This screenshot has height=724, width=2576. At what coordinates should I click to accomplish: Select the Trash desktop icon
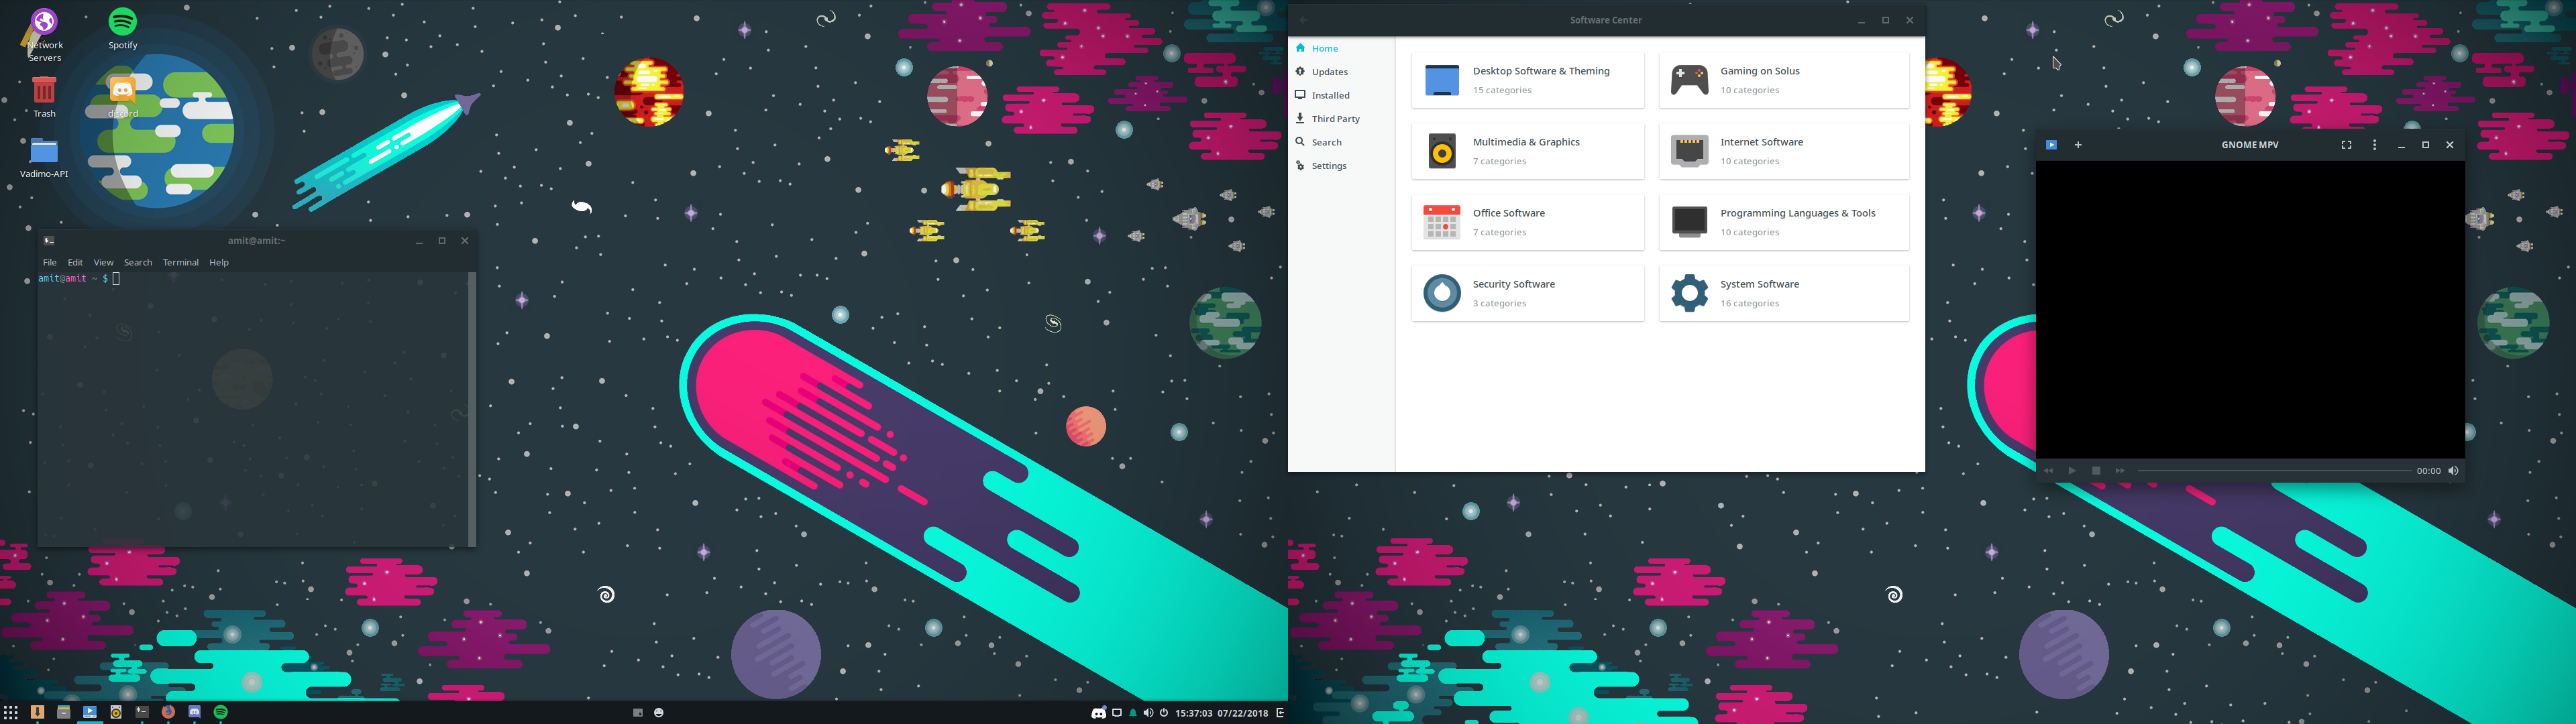pyautogui.click(x=44, y=98)
